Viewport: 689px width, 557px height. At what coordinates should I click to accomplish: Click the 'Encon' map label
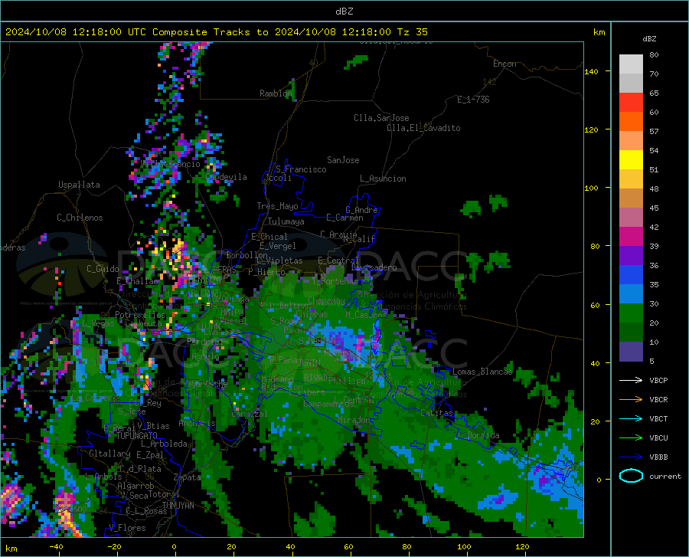(x=505, y=64)
